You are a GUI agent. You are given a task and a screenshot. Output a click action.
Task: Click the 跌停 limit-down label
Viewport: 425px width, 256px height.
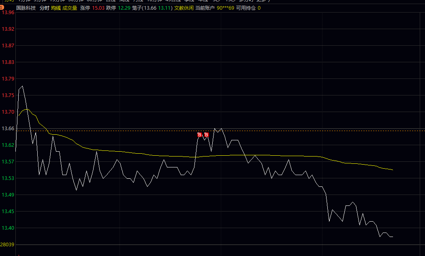coord(111,8)
